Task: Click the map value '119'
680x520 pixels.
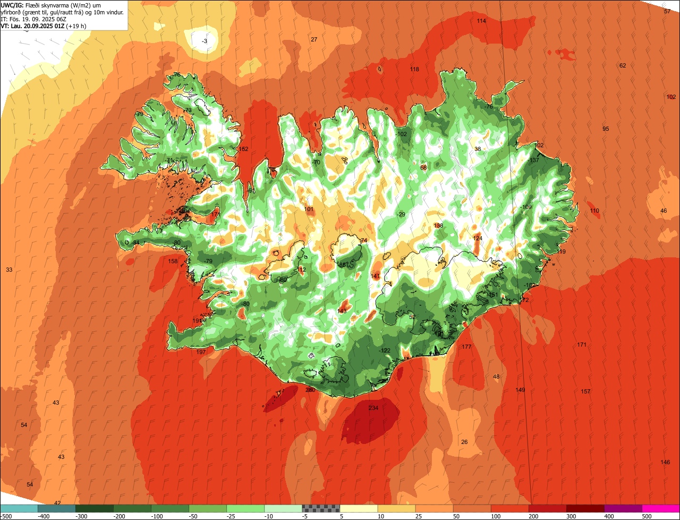Action: [x=562, y=251]
